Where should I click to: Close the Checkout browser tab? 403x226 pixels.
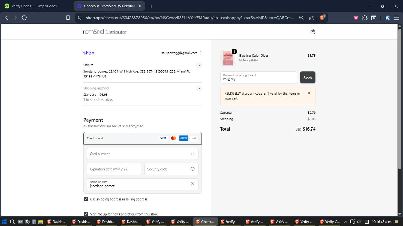point(140,6)
